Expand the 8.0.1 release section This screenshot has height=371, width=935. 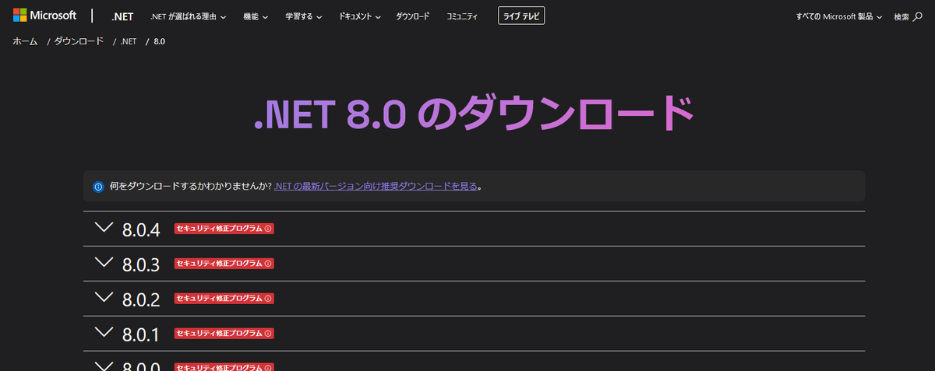pos(474,334)
